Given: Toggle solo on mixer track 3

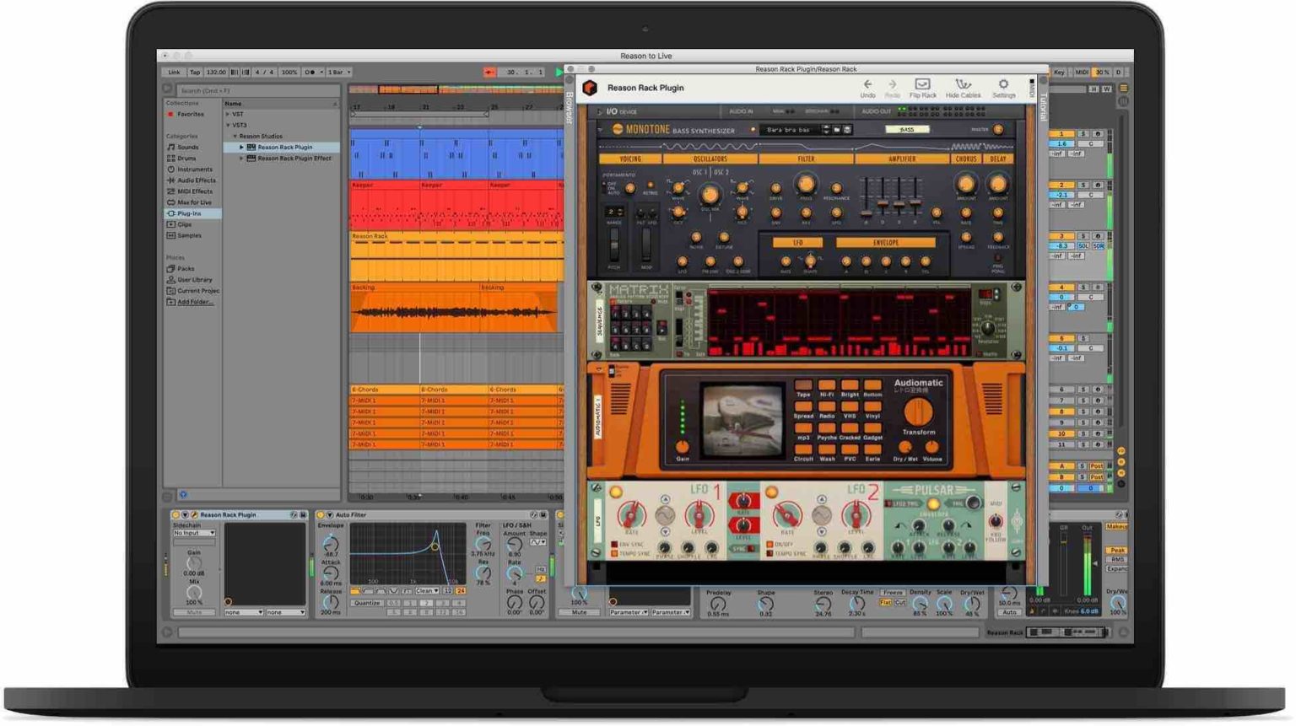Looking at the screenshot, I should 1083,236.
